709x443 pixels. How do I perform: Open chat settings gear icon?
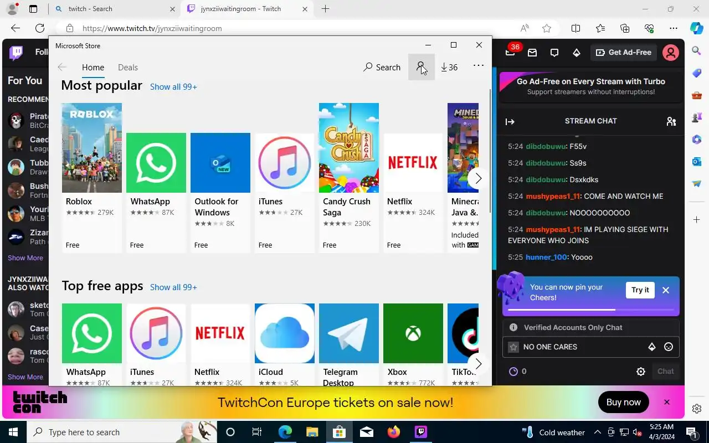pyautogui.click(x=641, y=372)
